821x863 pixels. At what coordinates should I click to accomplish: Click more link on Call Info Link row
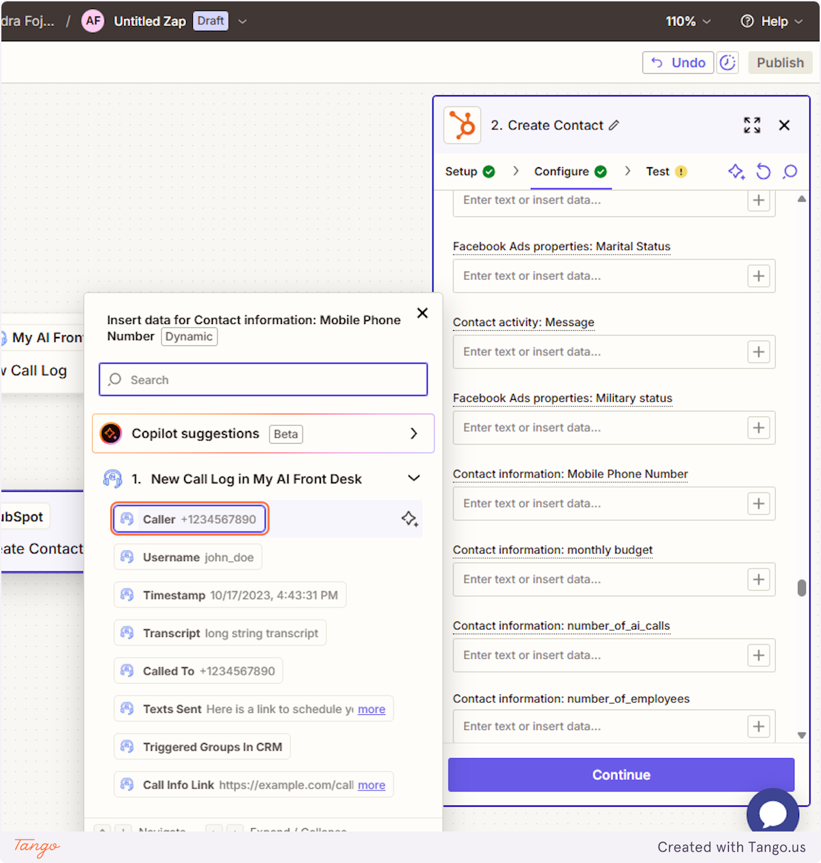(x=372, y=786)
